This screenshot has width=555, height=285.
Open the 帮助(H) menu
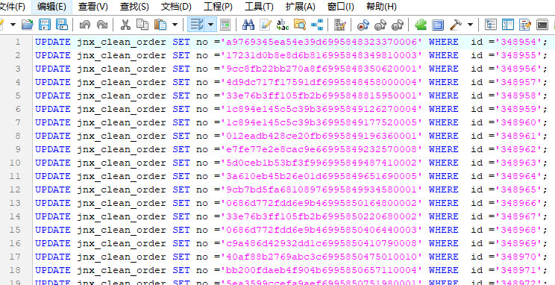point(381,7)
